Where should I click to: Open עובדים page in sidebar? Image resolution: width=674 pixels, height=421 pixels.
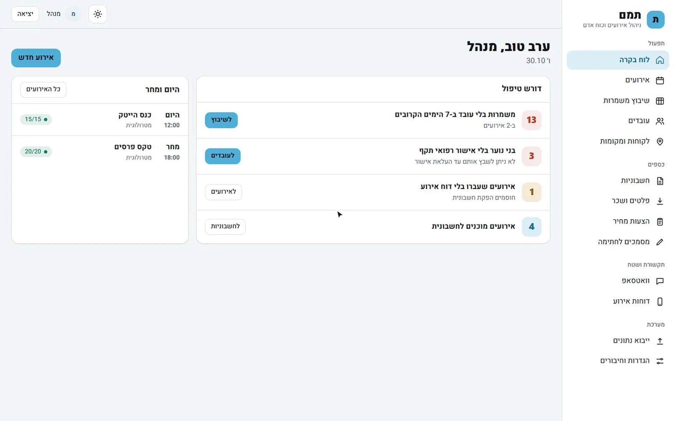618,121
